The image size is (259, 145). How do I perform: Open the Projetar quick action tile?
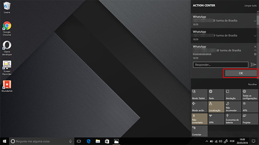coord(250,119)
